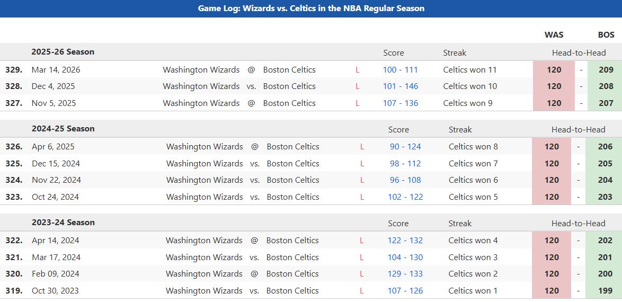The image size is (622, 302).
Task: Select the 2023-24 Season header
Action: coord(63,223)
